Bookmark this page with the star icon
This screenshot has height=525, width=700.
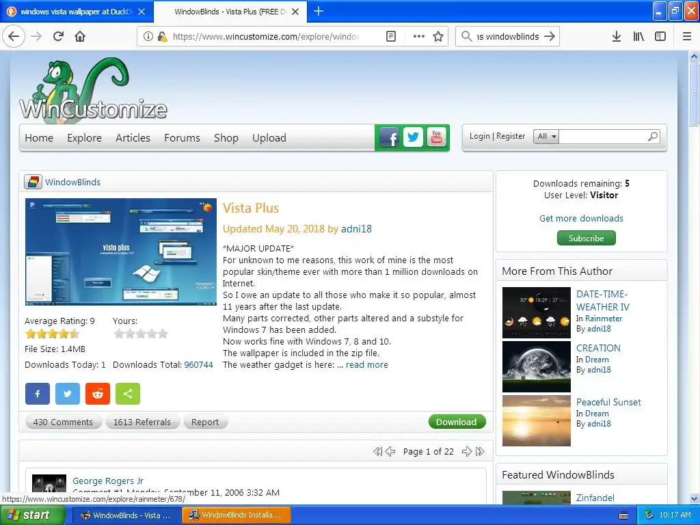[x=438, y=36]
